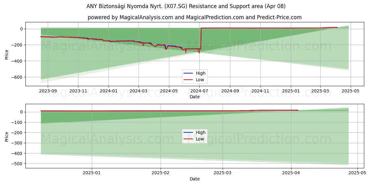The height and width of the screenshot is (186, 372).
Task: Click the 'Date' axis label under the upper chart
Action: coord(195,97)
